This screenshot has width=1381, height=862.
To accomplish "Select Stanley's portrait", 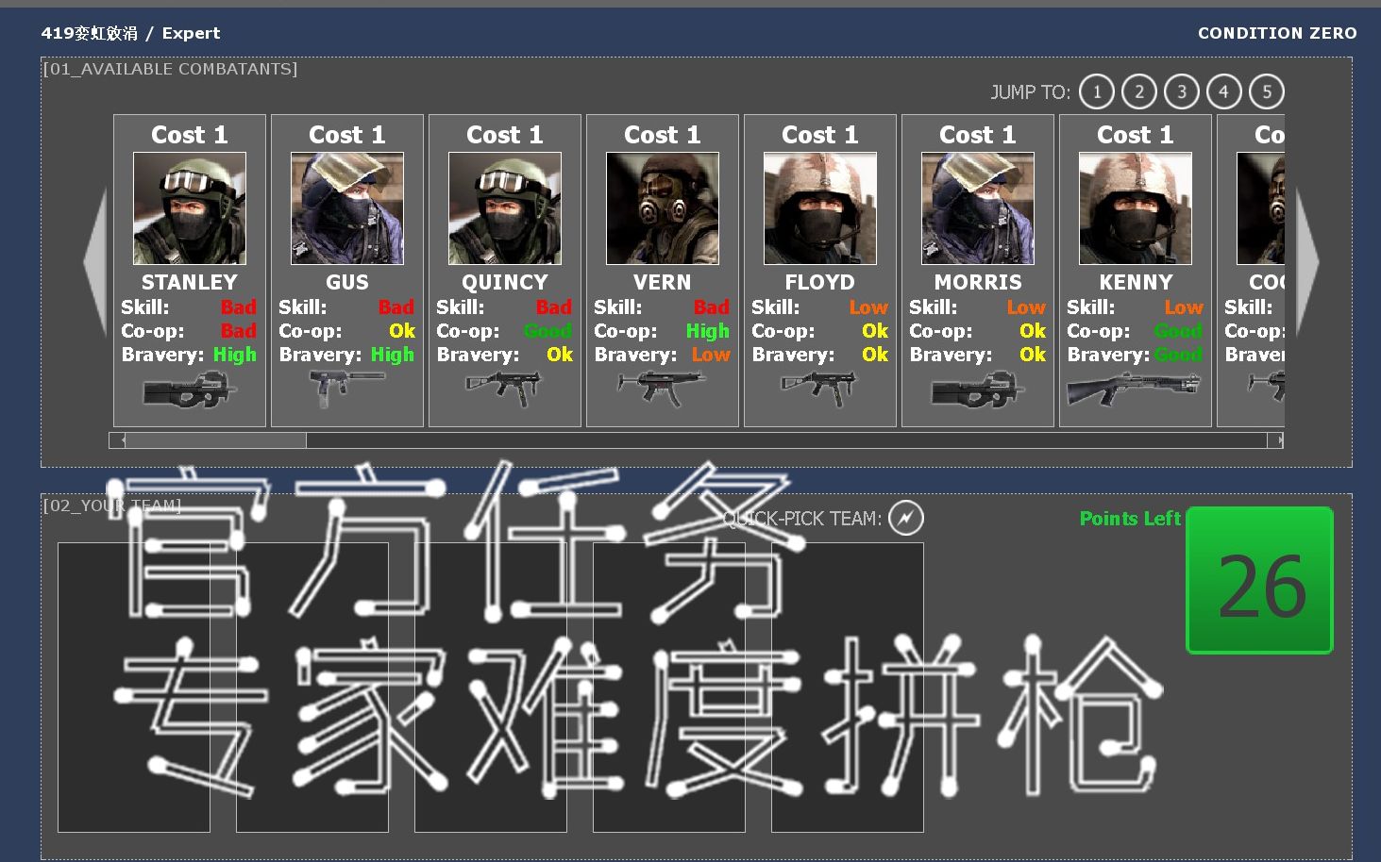I will 190,208.
